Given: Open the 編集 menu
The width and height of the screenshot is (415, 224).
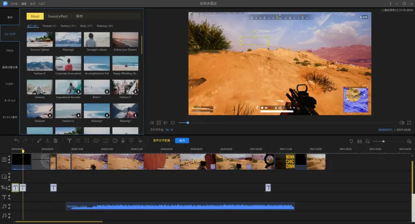Looking at the screenshot, I should 24,4.
